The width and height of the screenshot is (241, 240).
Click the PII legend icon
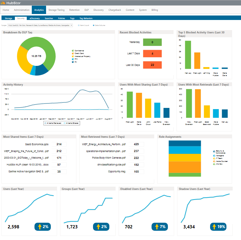coord(73,62)
